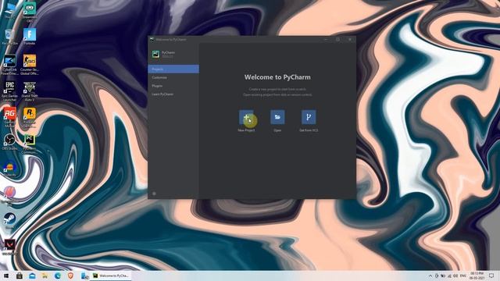Click the Get from VCS branch icon

coord(309,117)
